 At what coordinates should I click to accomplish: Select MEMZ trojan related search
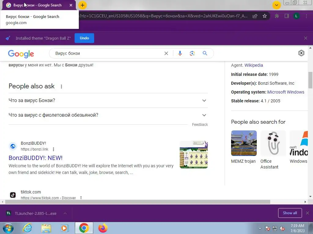tap(244, 147)
